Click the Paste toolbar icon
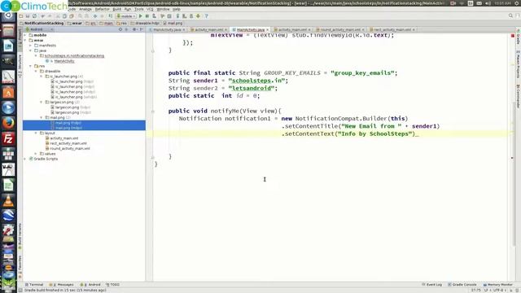 (72, 16)
